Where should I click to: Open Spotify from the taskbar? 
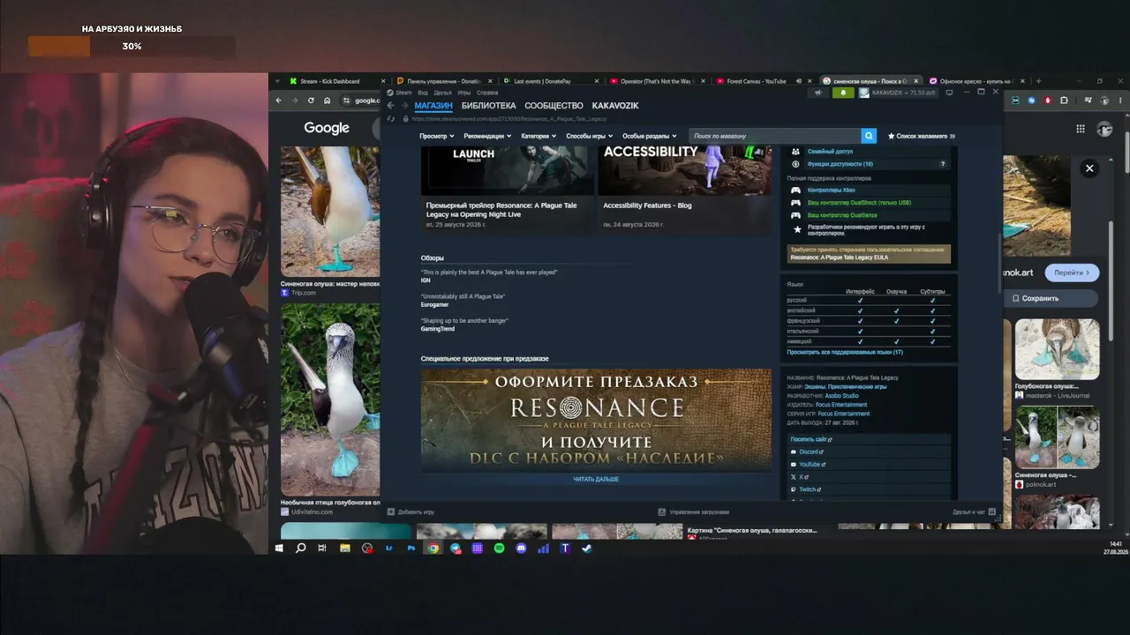click(x=500, y=548)
